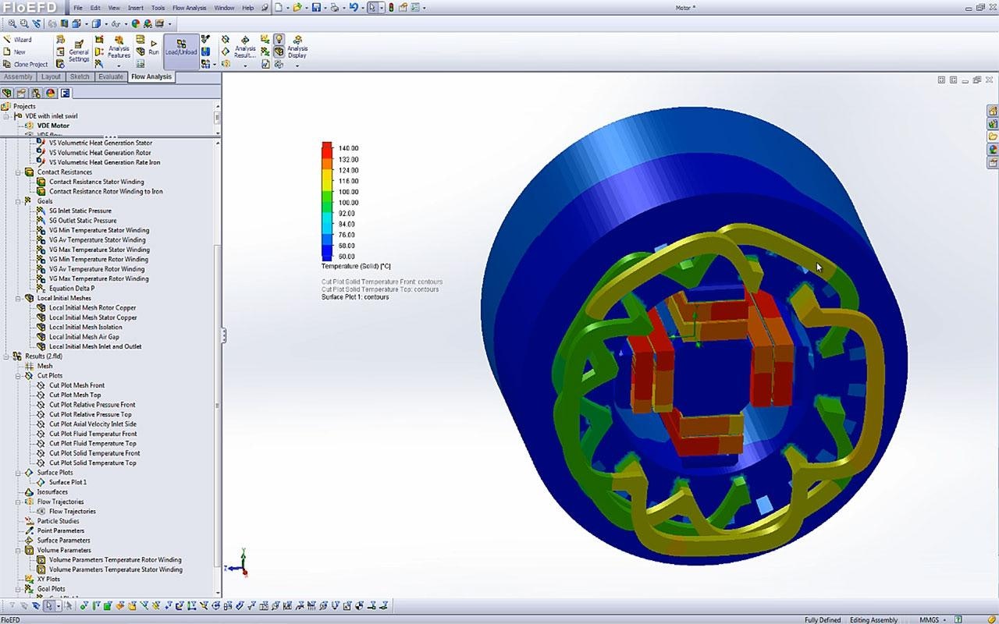Image resolution: width=999 pixels, height=624 pixels.
Task: Click the Open folder icon in top toolbar
Action: 297,7
